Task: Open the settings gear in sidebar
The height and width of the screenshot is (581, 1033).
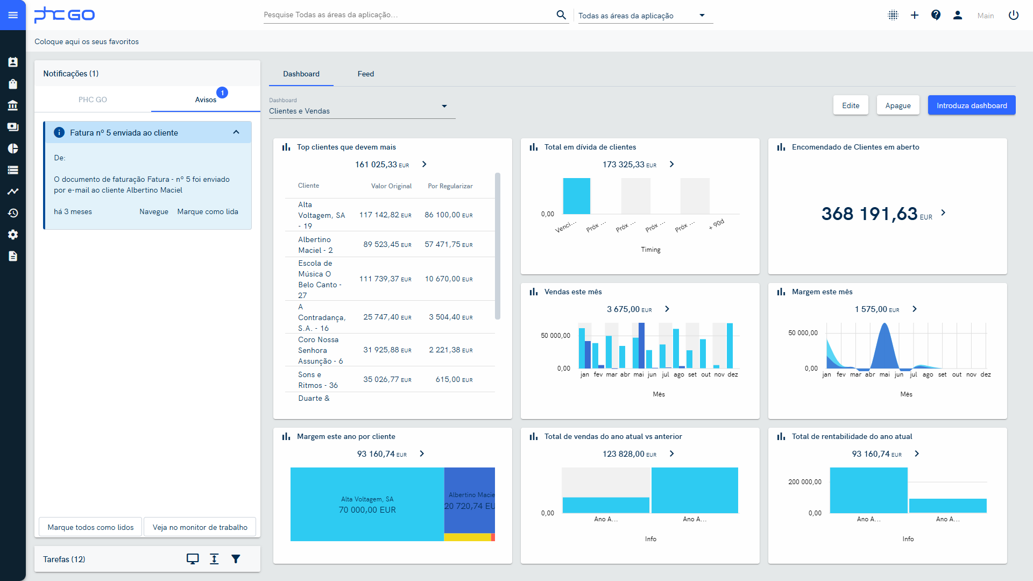Action: click(x=13, y=235)
